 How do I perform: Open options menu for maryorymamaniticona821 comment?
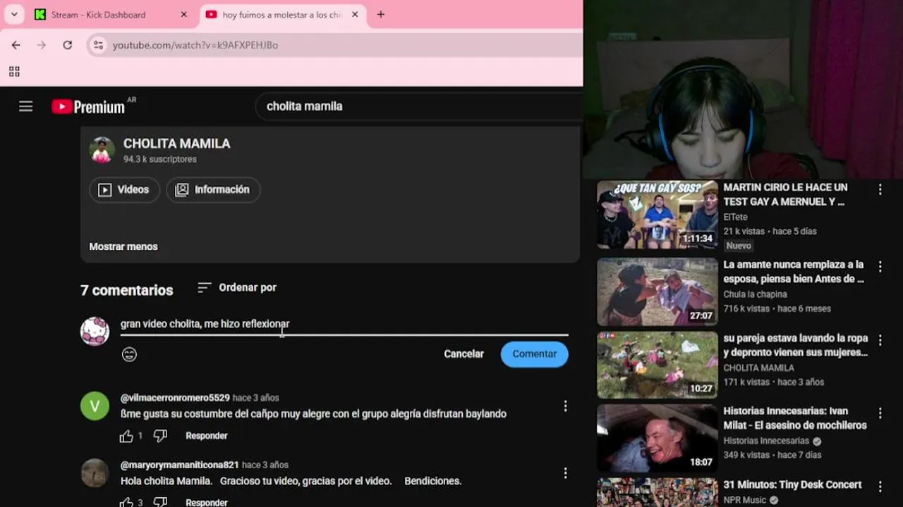tap(565, 472)
